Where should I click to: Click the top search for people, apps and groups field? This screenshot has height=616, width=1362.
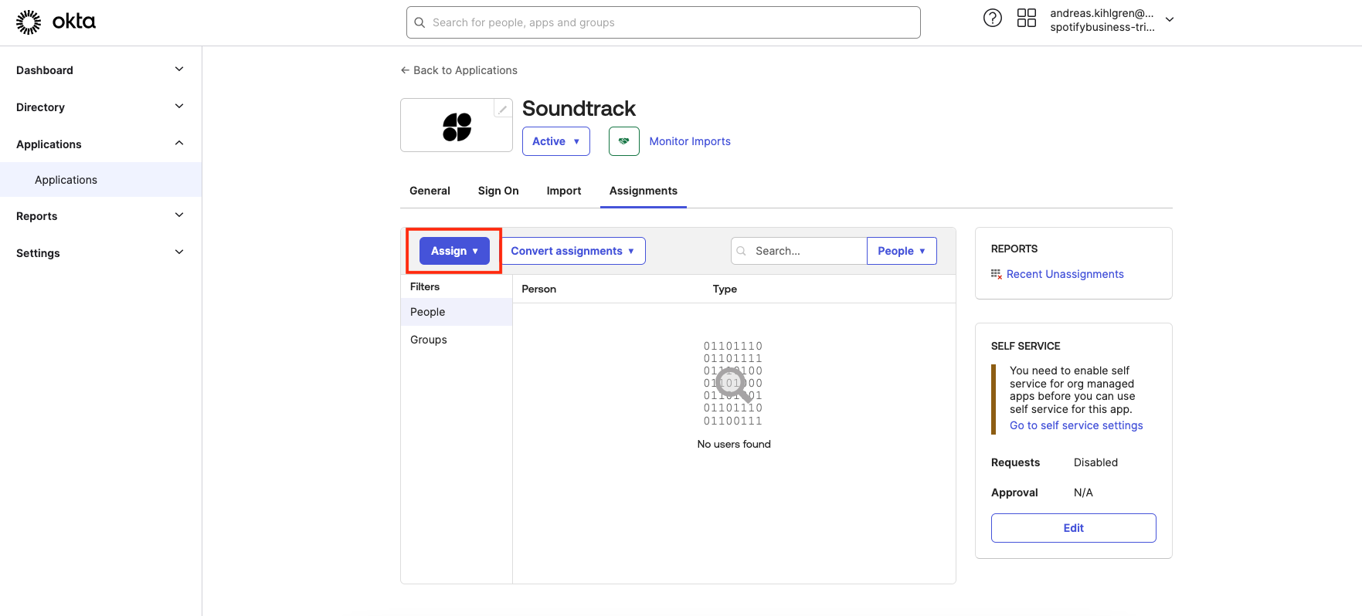(663, 22)
